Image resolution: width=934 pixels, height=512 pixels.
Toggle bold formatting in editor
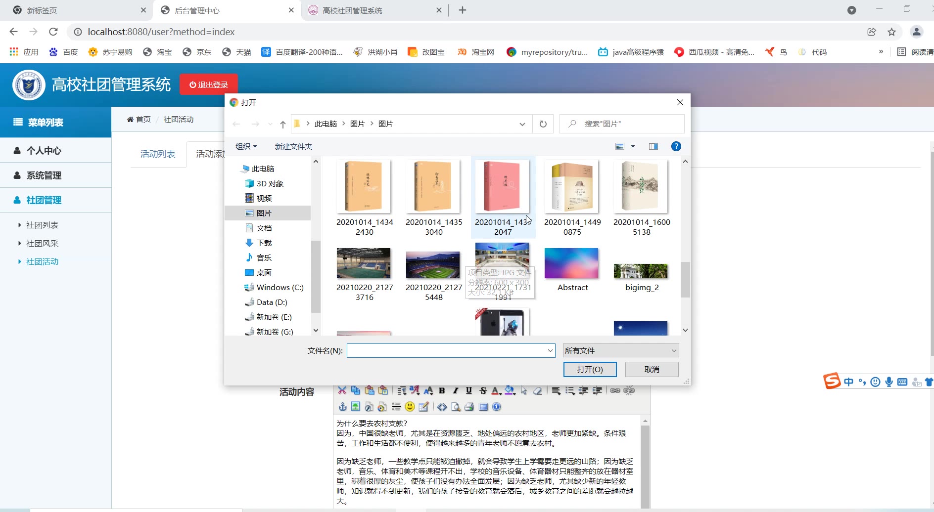(x=442, y=390)
